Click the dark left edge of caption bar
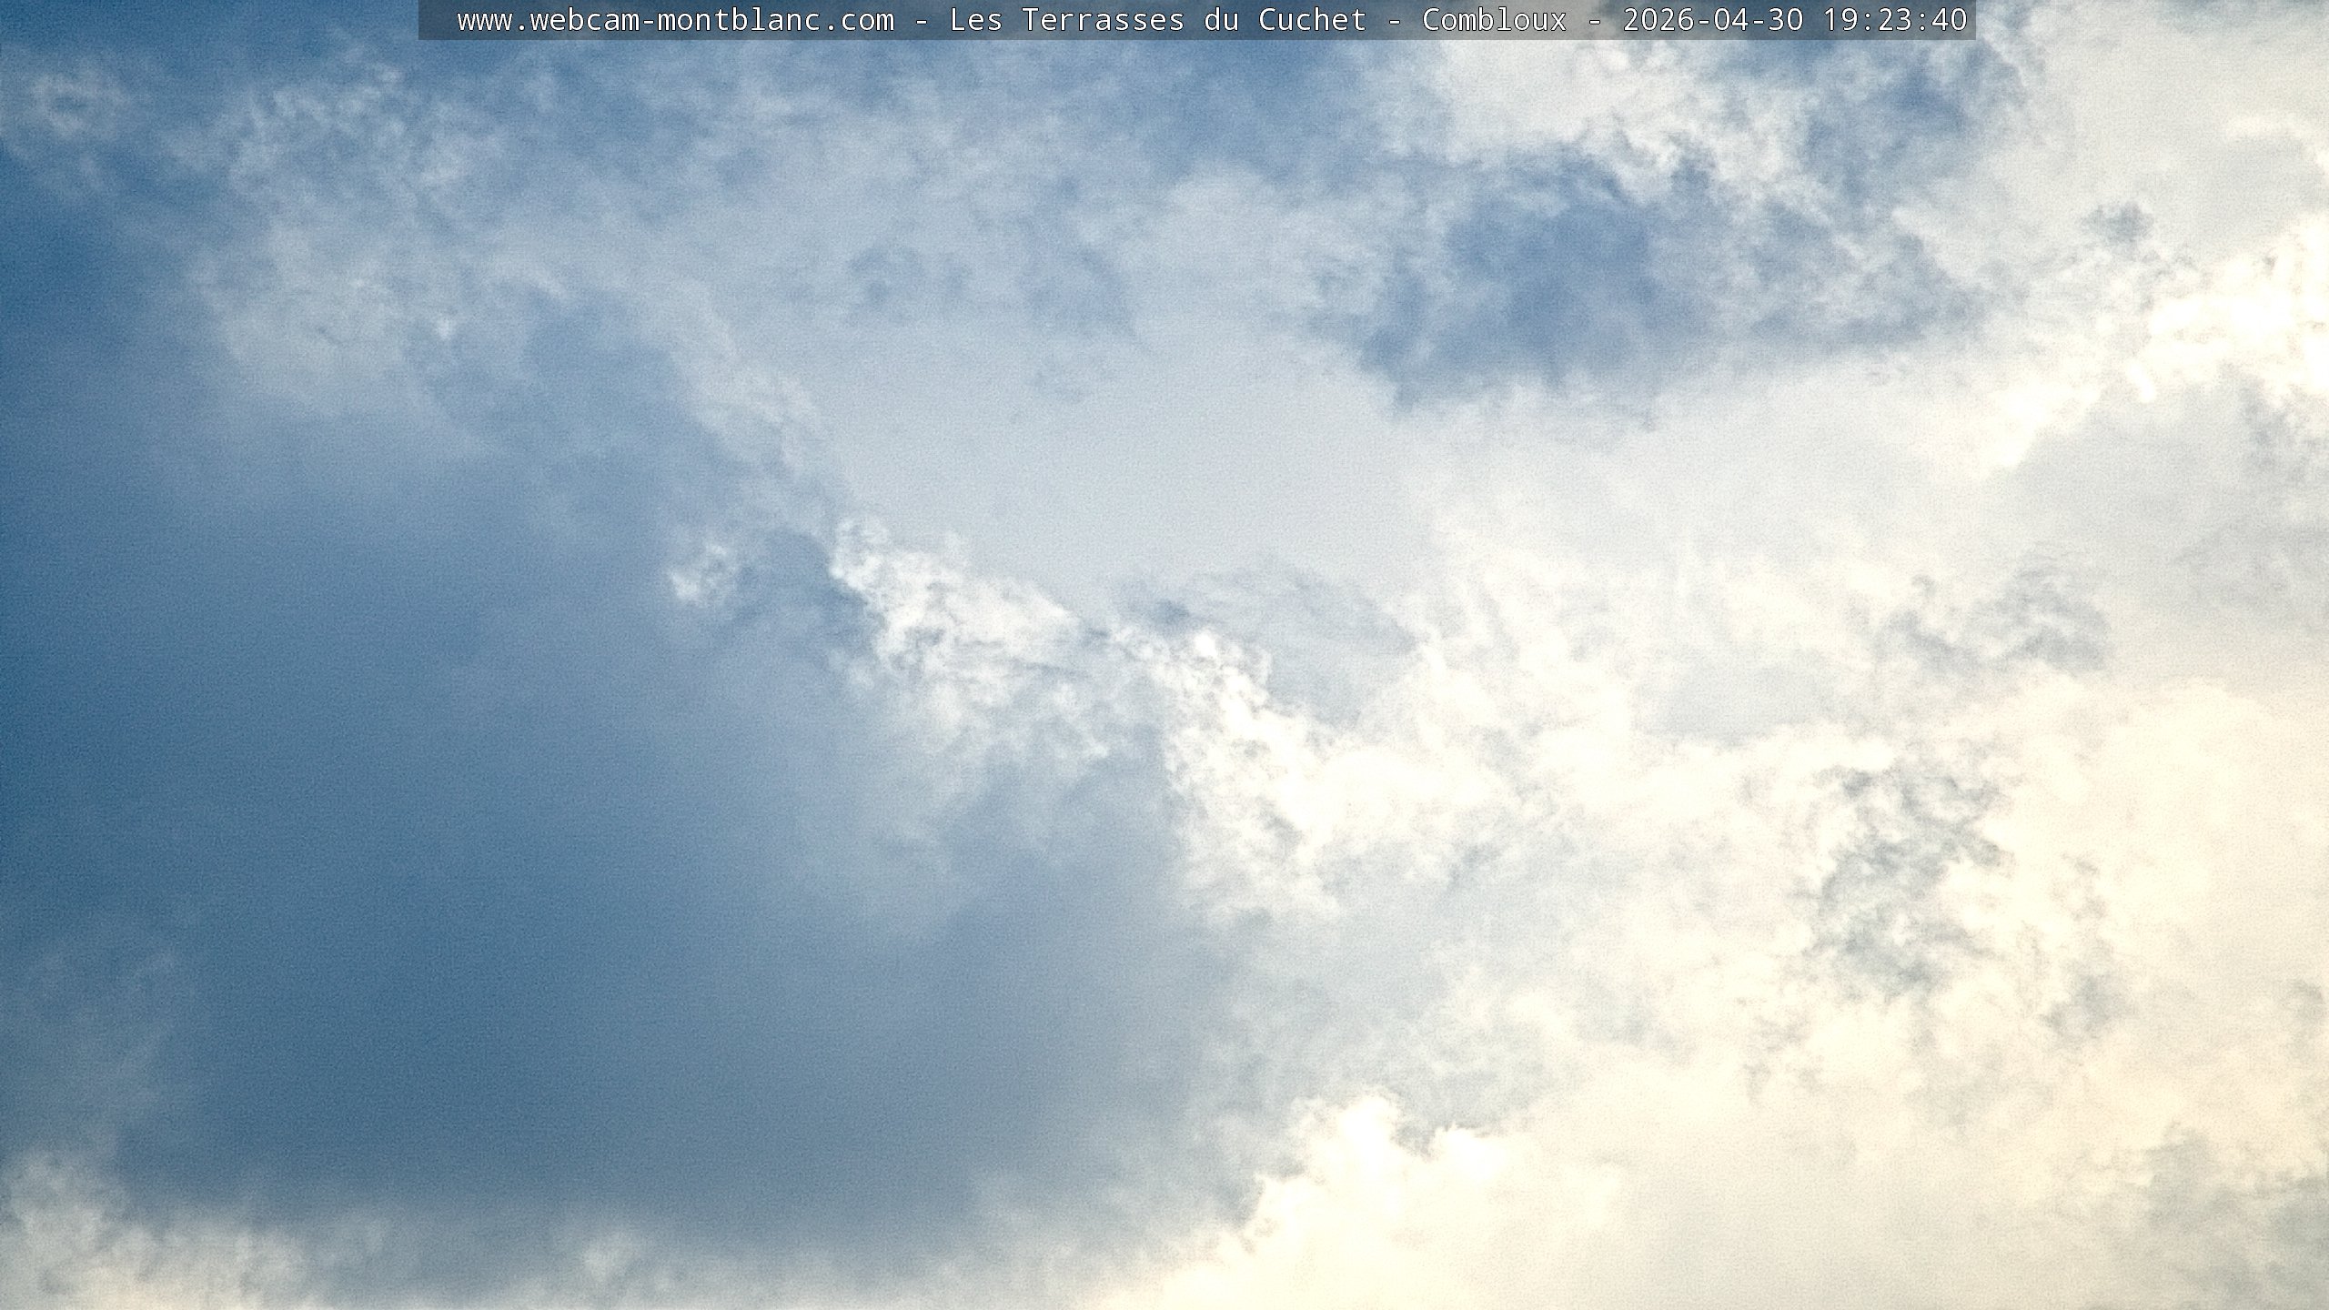Image resolution: width=2329 pixels, height=1310 pixels. point(433,20)
